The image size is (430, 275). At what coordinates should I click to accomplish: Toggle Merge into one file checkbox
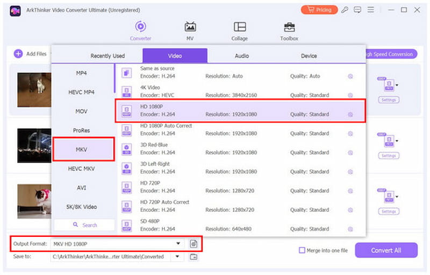click(302, 250)
